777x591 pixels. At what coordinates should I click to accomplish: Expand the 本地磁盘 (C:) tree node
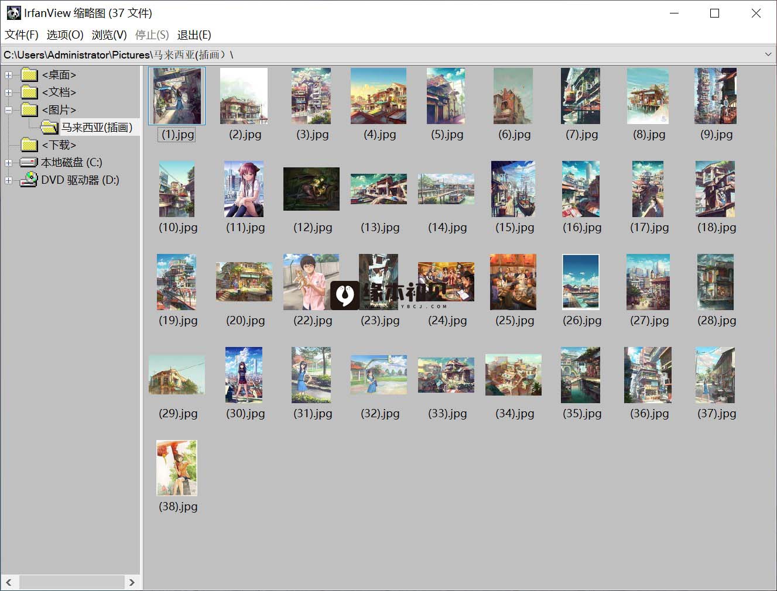8,163
